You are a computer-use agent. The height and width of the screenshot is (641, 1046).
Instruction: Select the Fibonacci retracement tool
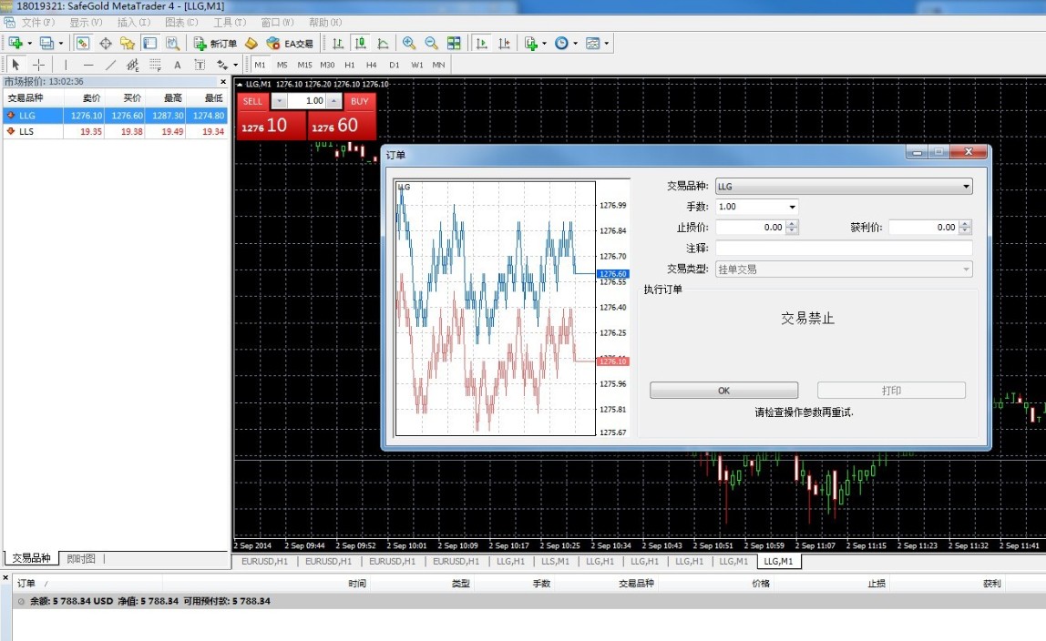pyautogui.click(x=156, y=65)
